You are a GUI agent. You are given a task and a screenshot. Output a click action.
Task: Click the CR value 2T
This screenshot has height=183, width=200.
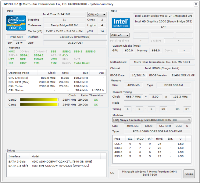click(x=187, y=109)
